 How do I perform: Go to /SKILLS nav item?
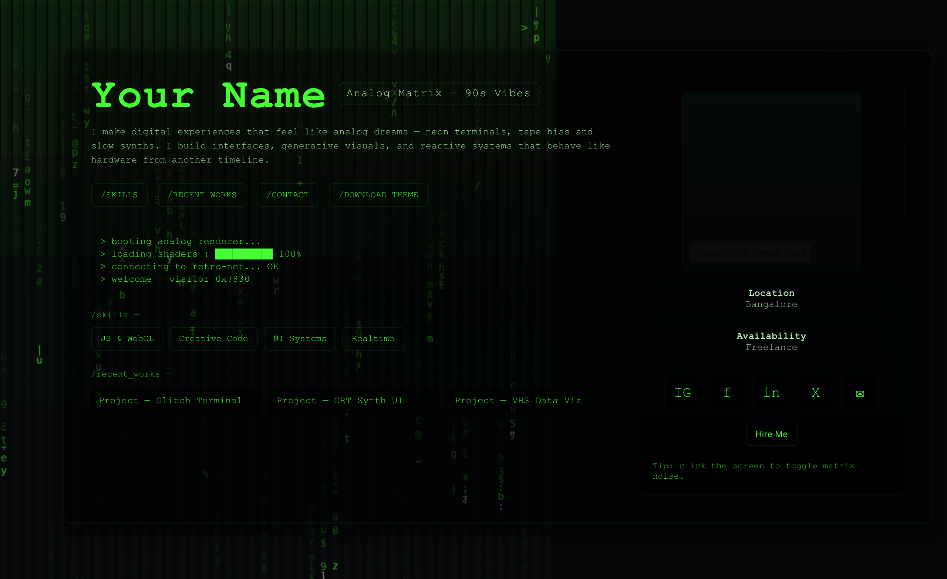[119, 195]
